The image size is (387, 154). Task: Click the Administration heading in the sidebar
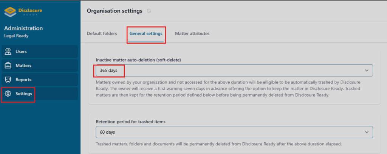tap(23, 28)
